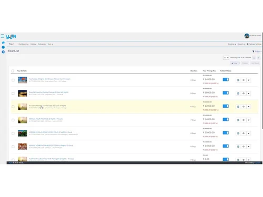Open the Dashboard menu
This screenshot has width=263, height=197.
tap(23, 44)
